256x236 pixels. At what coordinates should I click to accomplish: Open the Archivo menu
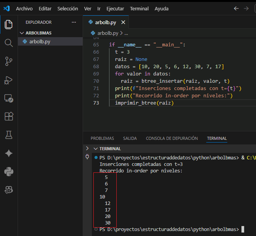pos(24,8)
